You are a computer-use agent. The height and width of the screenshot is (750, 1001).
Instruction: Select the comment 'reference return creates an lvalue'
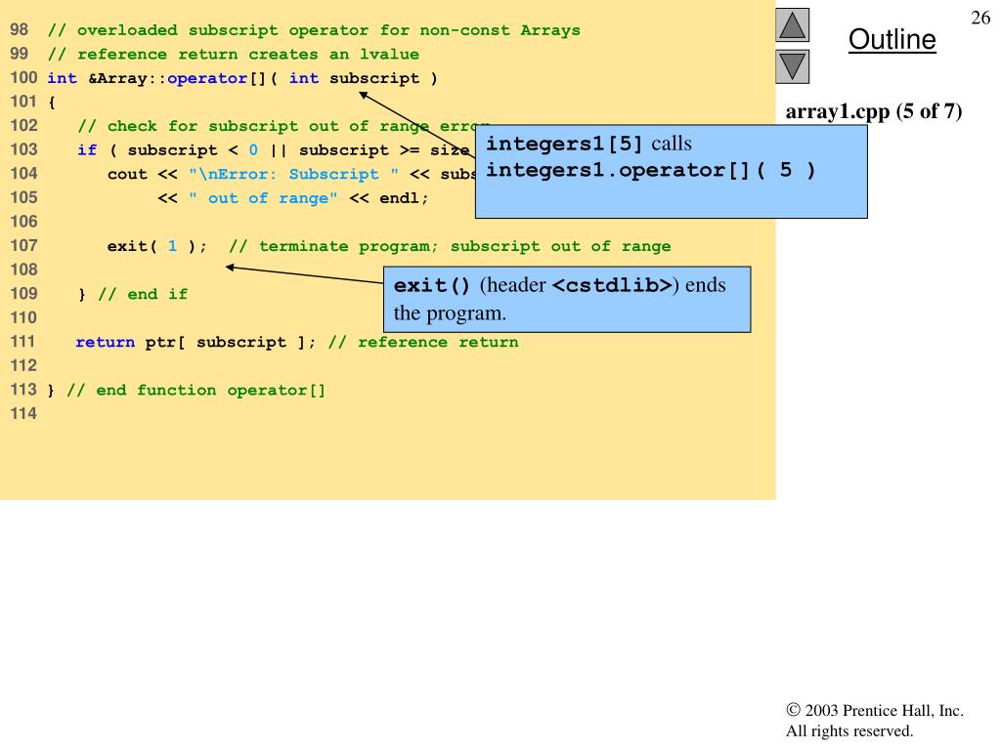234,55
